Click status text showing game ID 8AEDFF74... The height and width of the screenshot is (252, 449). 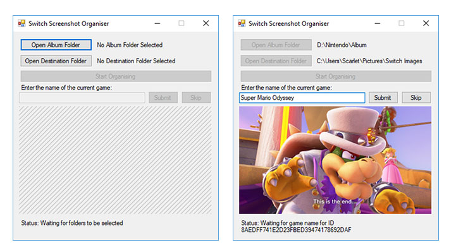coord(296,226)
